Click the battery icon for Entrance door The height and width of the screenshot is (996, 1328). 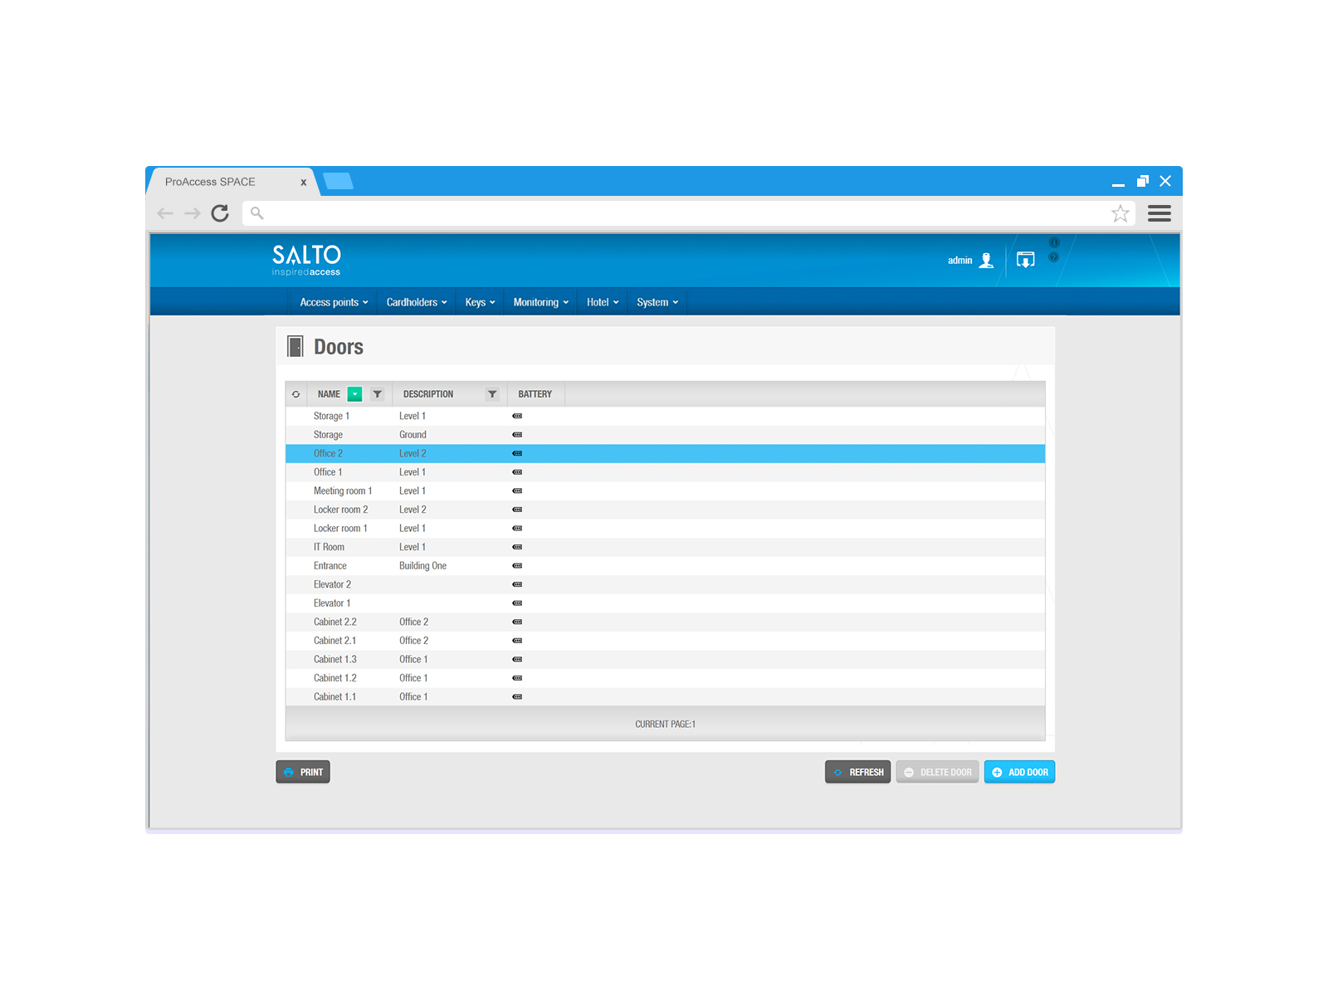pyautogui.click(x=517, y=566)
